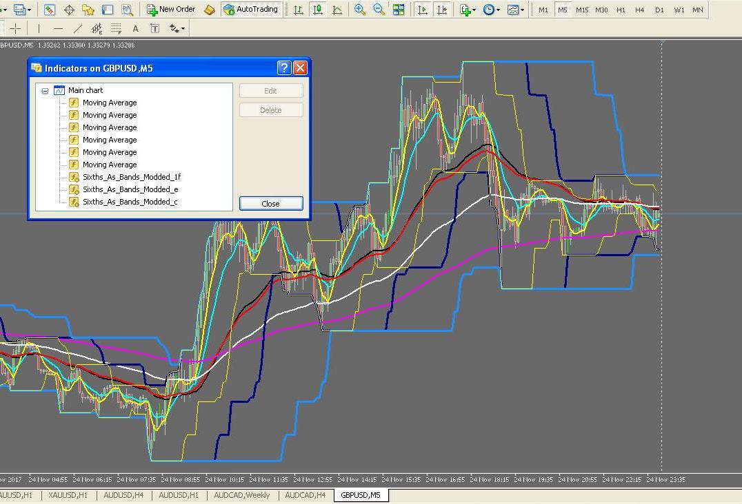Zoom in on the chart
The height and width of the screenshot is (504, 742).
tap(360, 10)
